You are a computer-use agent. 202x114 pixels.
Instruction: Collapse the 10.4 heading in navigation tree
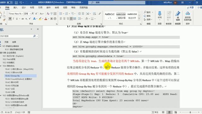point(1,66)
